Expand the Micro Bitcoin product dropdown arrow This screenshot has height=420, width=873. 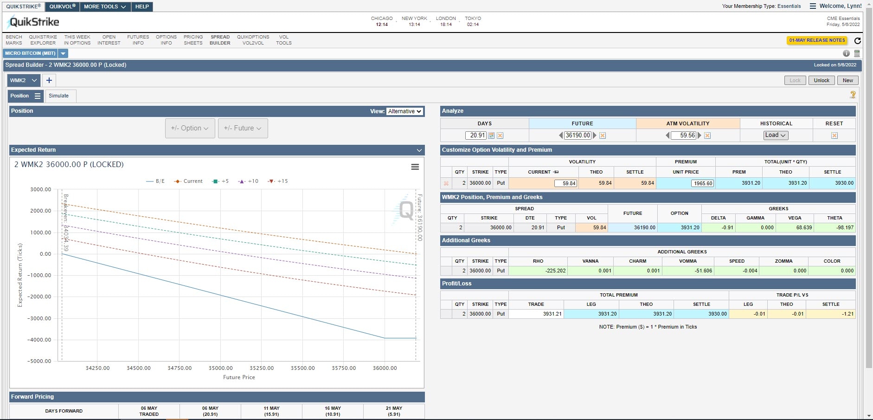click(63, 53)
